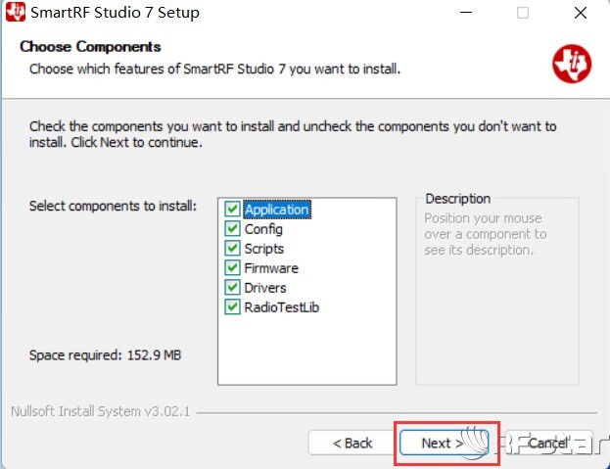Minimize the setup window
The image size is (610, 469).
point(466,13)
